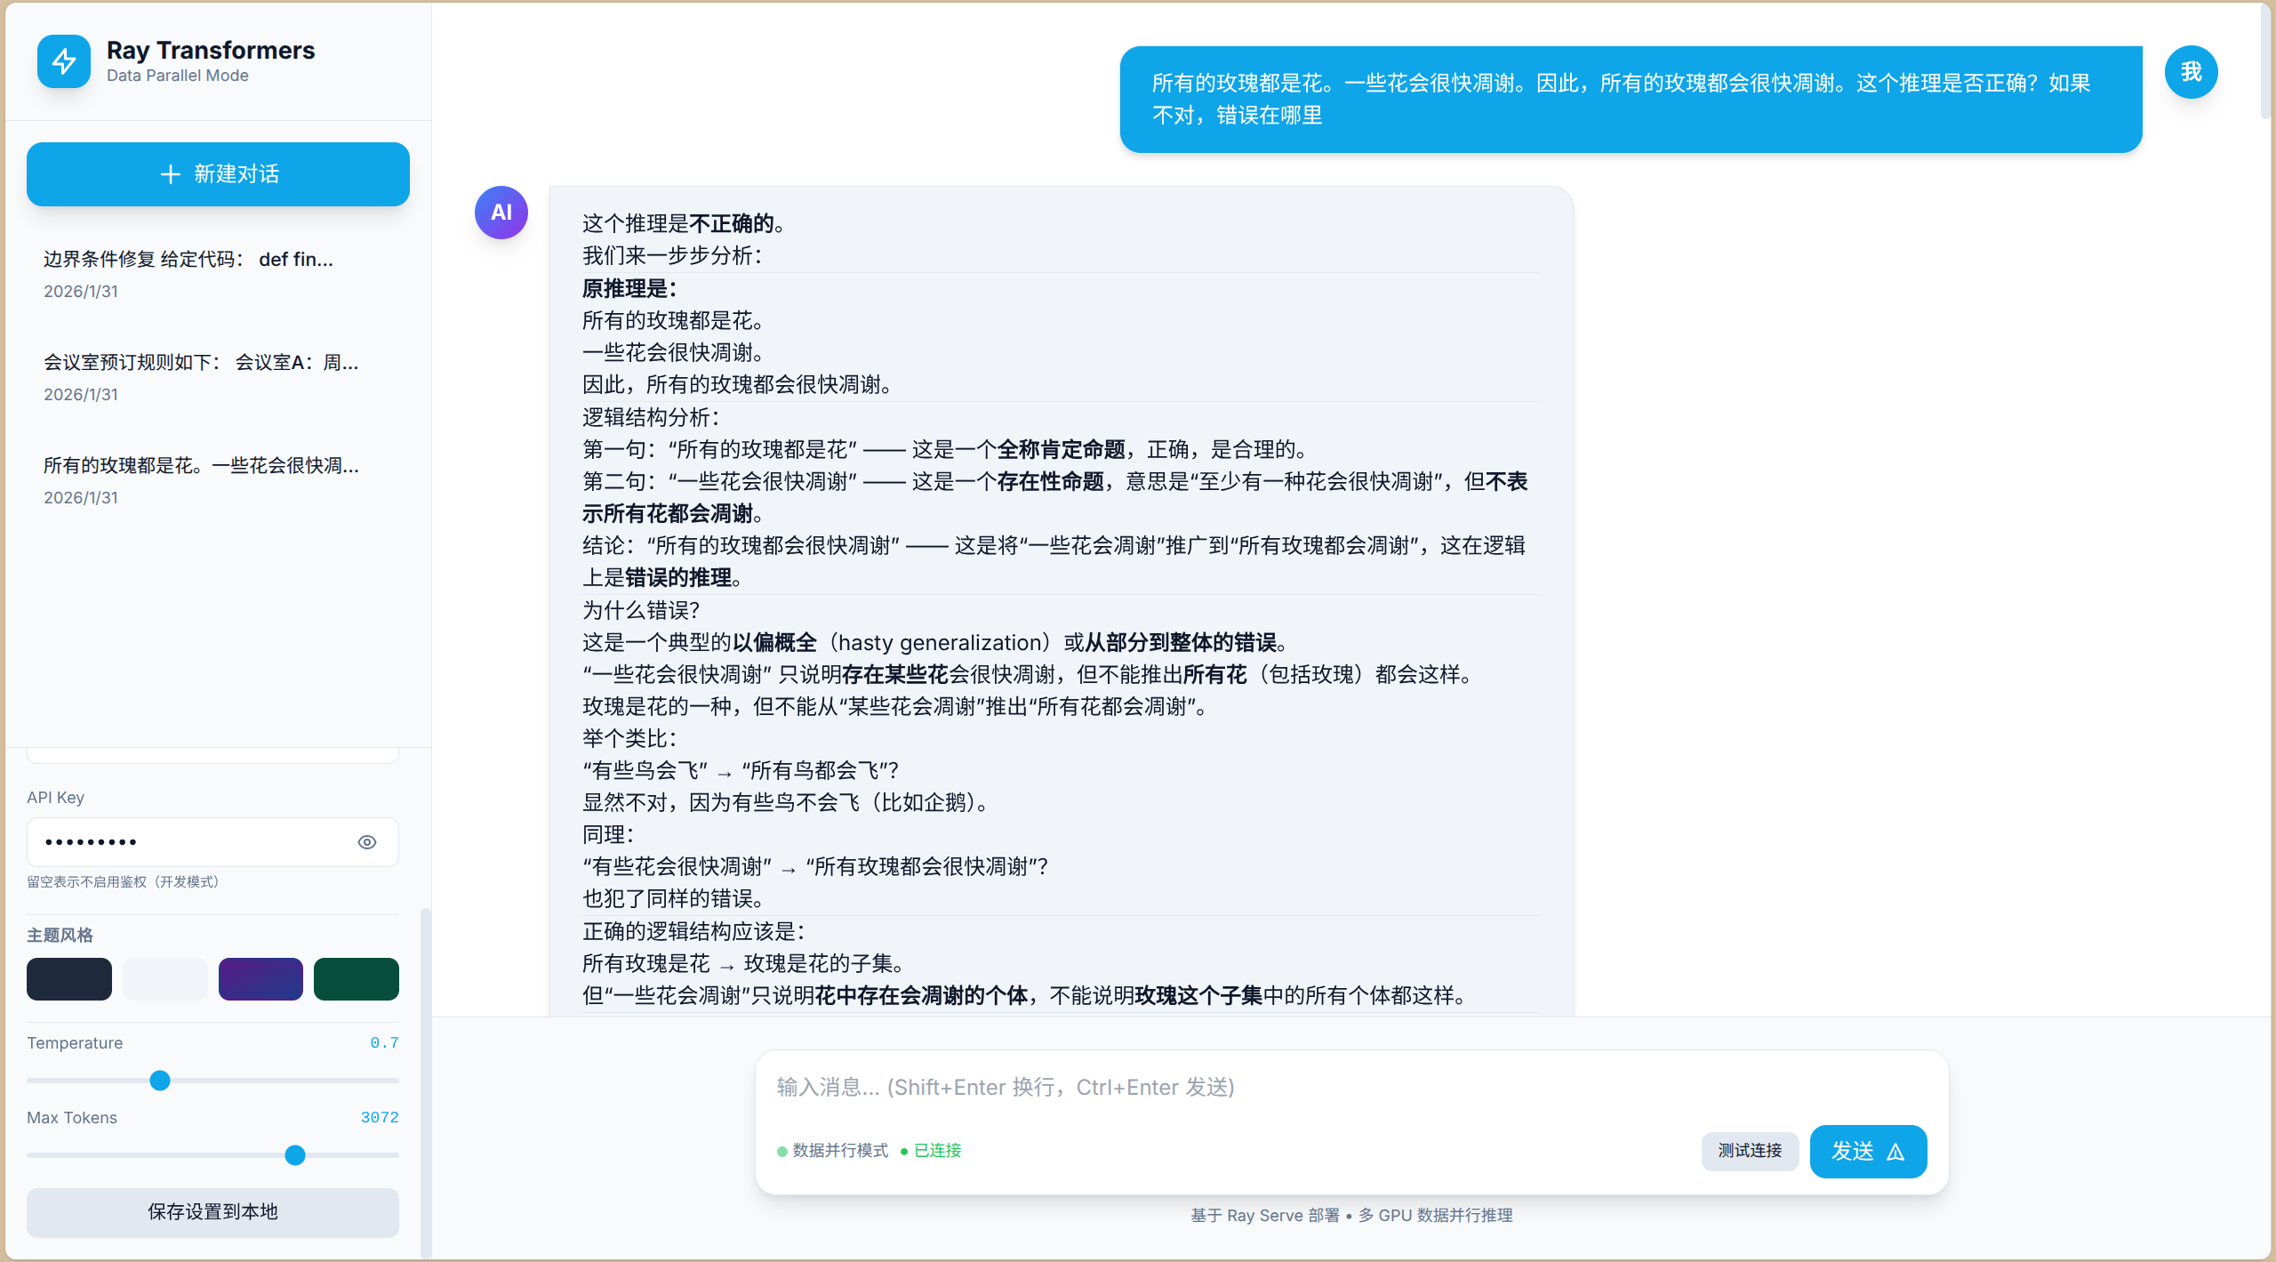Screen dimensions: 2276x1262
Task: Select the green theme swatch
Action: 356,978
